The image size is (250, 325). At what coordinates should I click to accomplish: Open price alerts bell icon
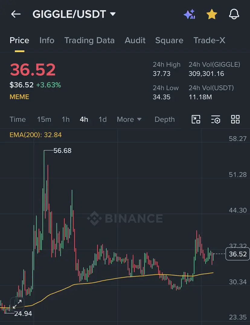(x=234, y=14)
